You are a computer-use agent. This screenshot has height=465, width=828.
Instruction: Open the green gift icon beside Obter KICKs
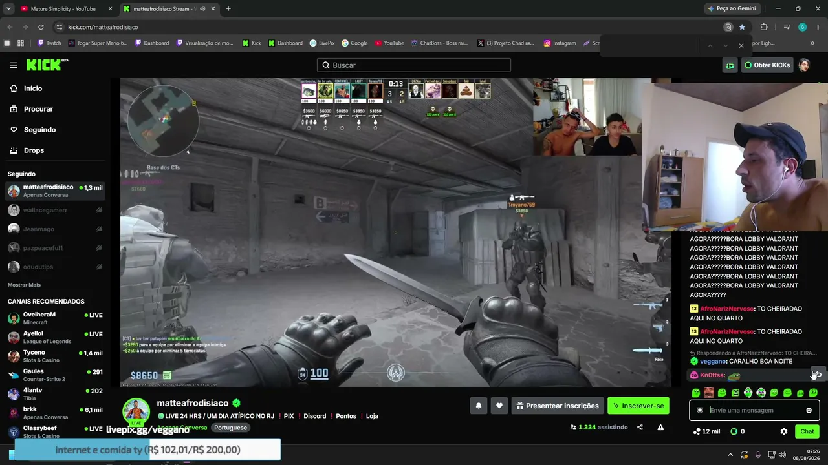coord(730,65)
